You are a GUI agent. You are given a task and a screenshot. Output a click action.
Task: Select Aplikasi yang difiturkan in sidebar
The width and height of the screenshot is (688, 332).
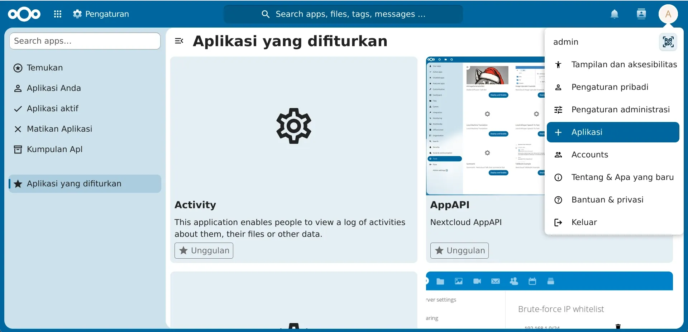pyautogui.click(x=85, y=184)
